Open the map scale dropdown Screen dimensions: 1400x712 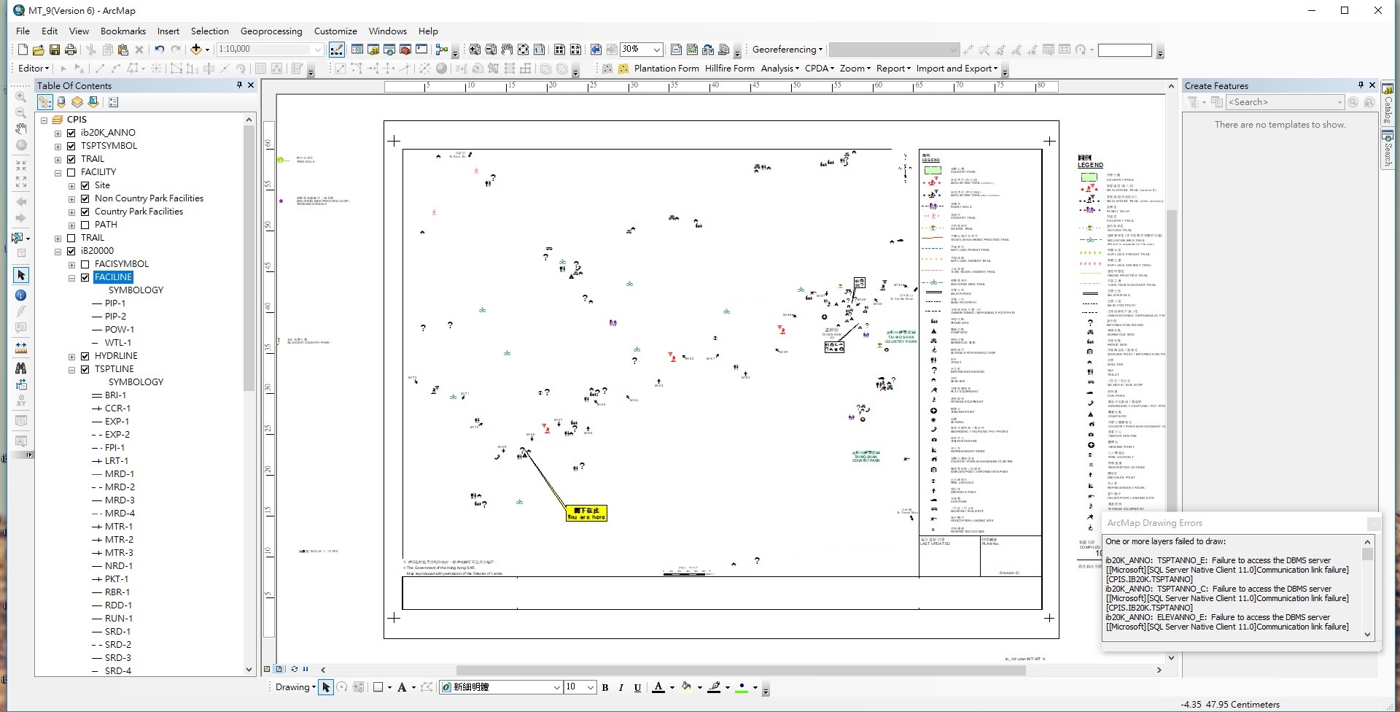pos(318,50)
